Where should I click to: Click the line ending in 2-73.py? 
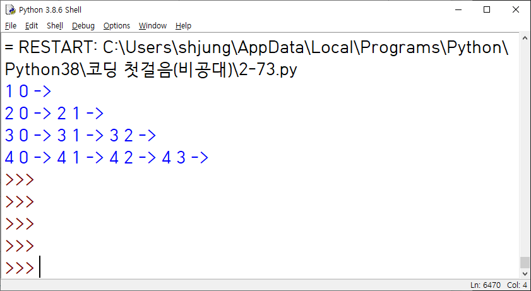click(151, 70)
